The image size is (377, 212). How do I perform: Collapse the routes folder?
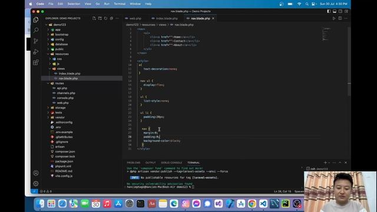click(x=48, y=84)
